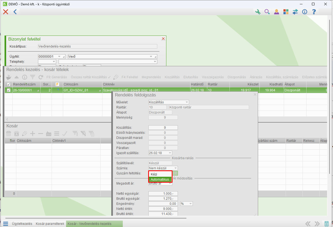Switch to the Ügyletkezelés tab
This screenshot has height=227, width=333.
tap(22, 224)
